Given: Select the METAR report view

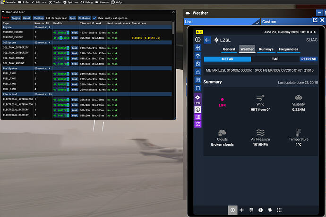Looking at the screenshot, I should pyautogui.click(x=227, y=59).
